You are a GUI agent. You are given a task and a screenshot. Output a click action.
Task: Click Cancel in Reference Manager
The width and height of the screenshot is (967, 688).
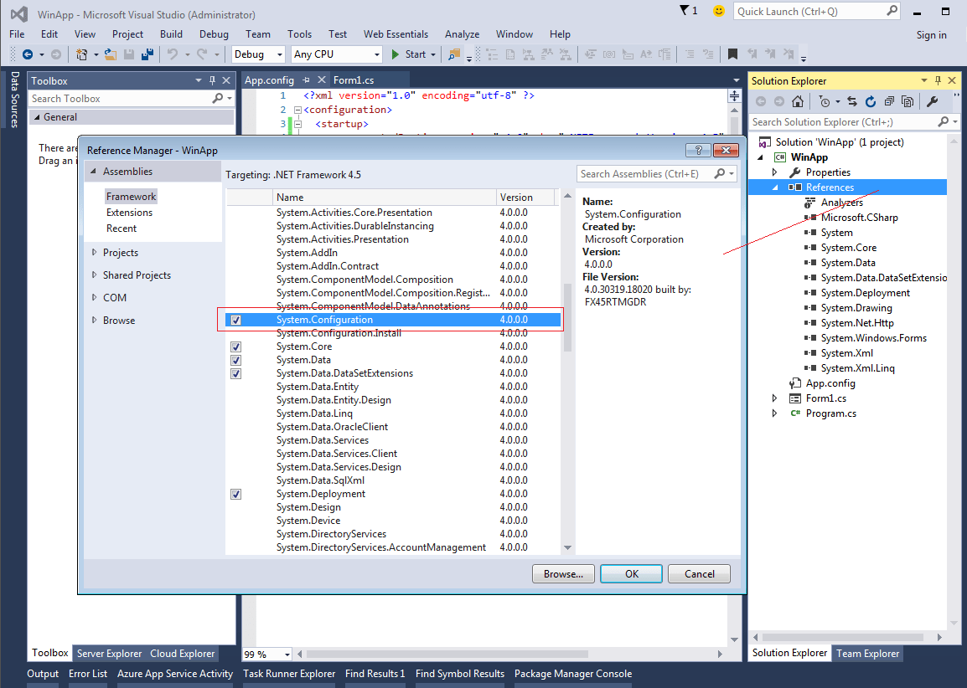click(x=700, y=574)
